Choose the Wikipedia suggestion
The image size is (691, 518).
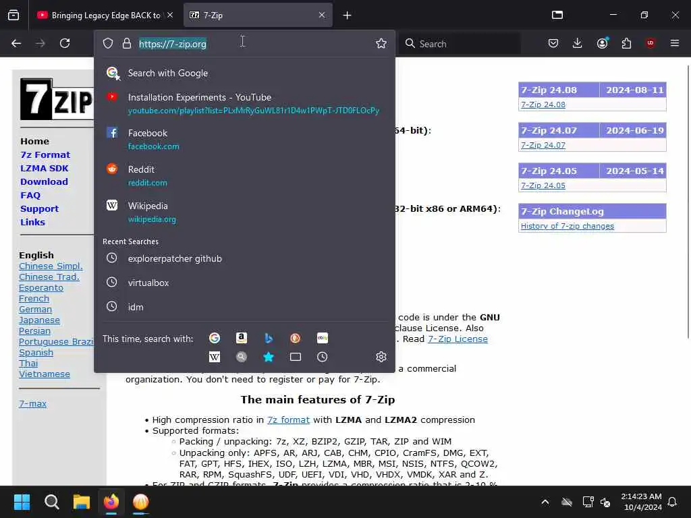(244, 212)
